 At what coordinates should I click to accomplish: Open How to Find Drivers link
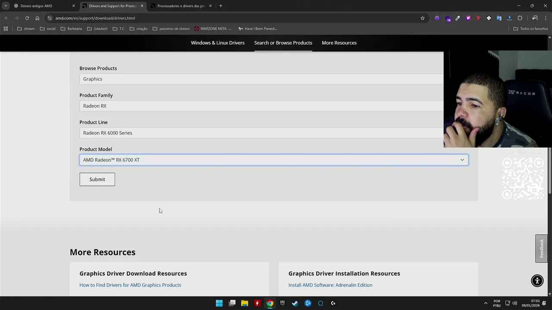click(130, 285)
